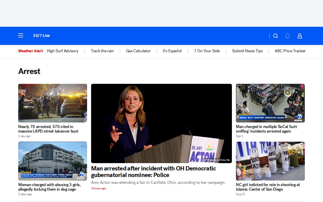323x202 pixels.
Task: Read 'Man arrested after incident with OH Democratic' headline
Action: coord(153,172)
